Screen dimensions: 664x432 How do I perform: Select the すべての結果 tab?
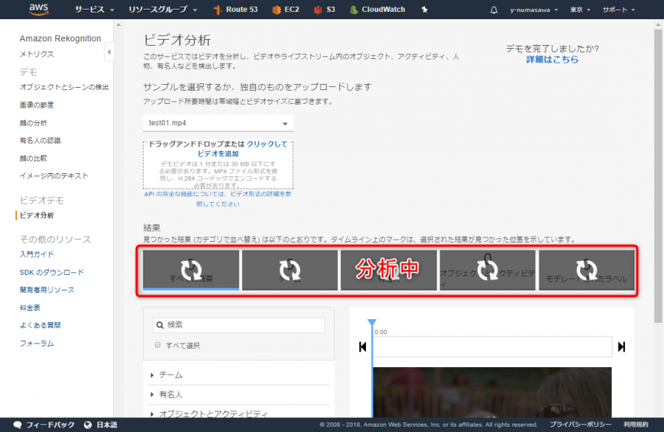pyautogui.click(x=191, y=270)
